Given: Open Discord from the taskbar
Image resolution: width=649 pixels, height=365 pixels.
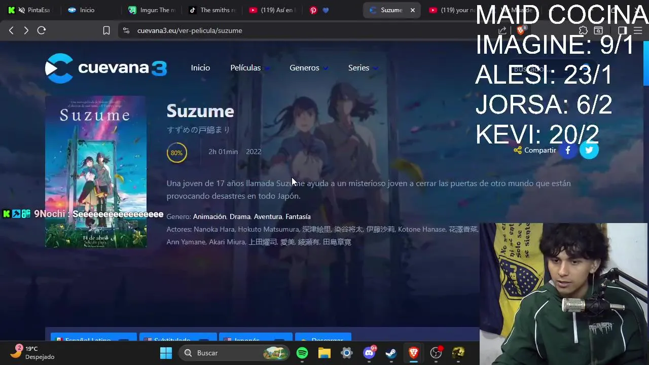Looking at the screenshot, I should pyautogui.click(x=369, y=353).
